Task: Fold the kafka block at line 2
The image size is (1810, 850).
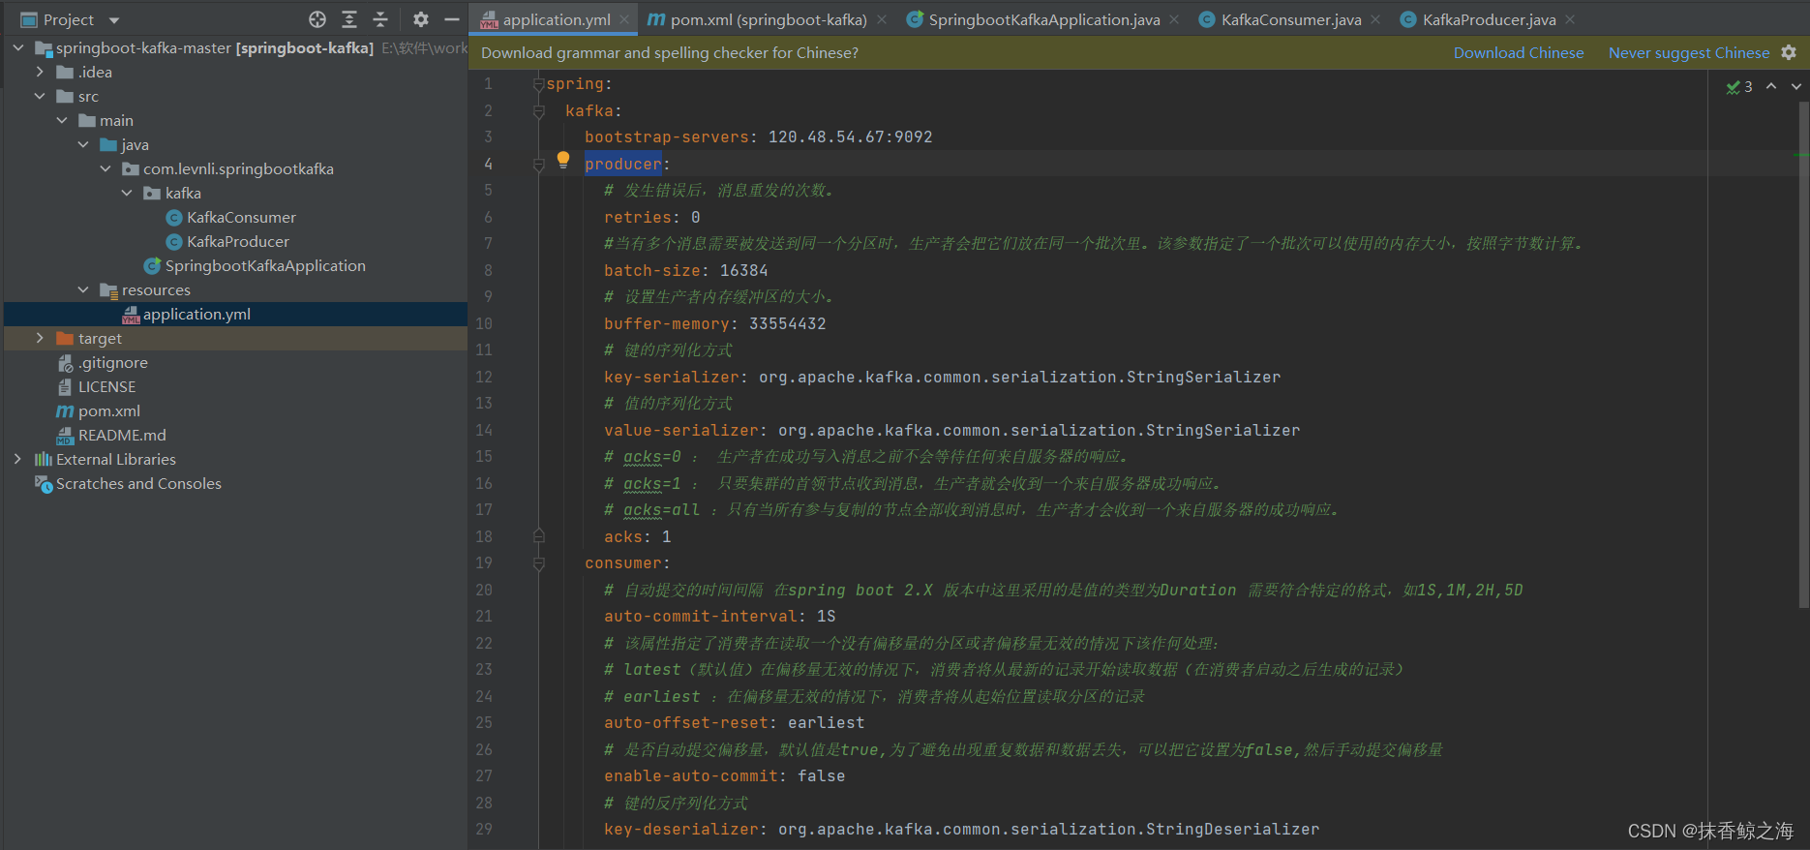Action: [539, 111]
